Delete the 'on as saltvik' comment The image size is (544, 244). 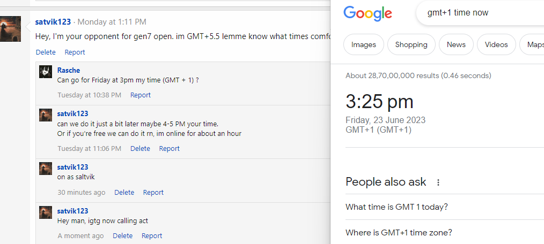pyautogui.click(x=124, y=193)
